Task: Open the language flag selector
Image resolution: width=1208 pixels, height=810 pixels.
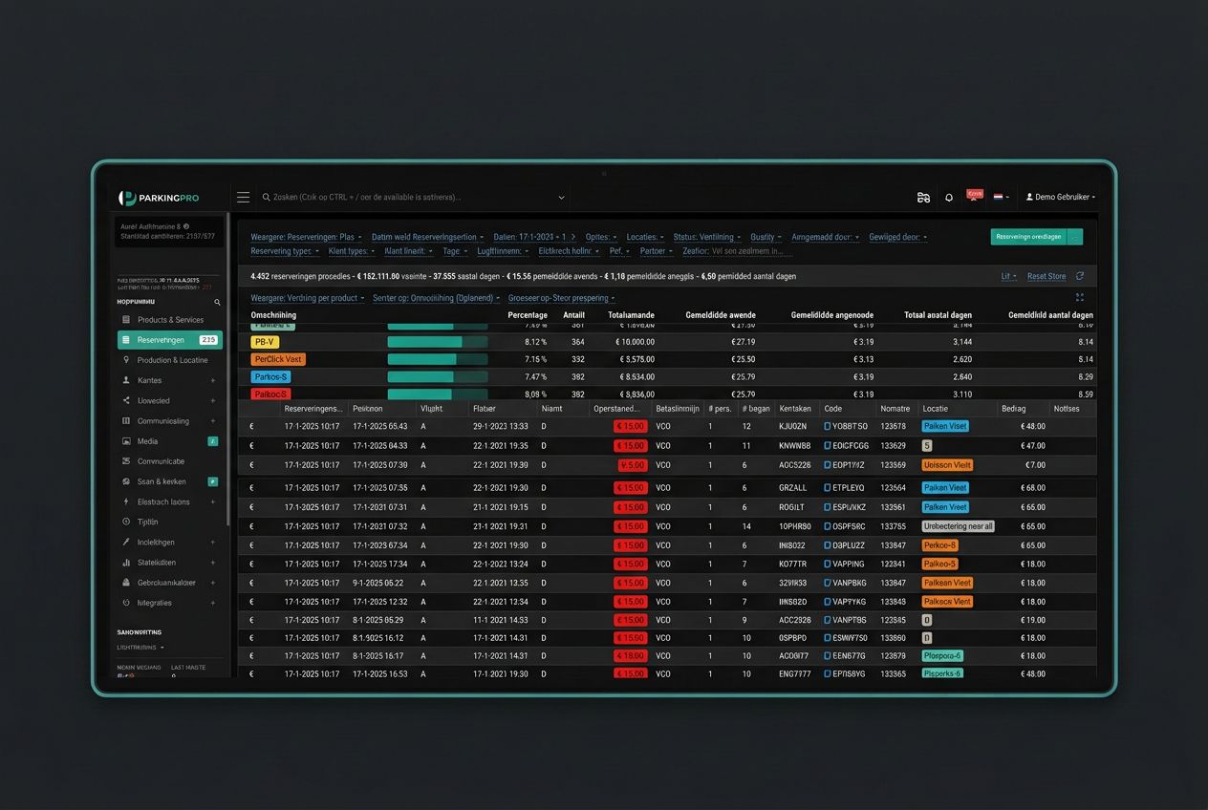Action: (1001, 197)
